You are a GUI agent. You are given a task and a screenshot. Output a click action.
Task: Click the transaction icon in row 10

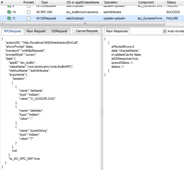point(9,12)
